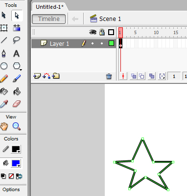
Task: Choose the Text tool
Action: tap(16, 54)
